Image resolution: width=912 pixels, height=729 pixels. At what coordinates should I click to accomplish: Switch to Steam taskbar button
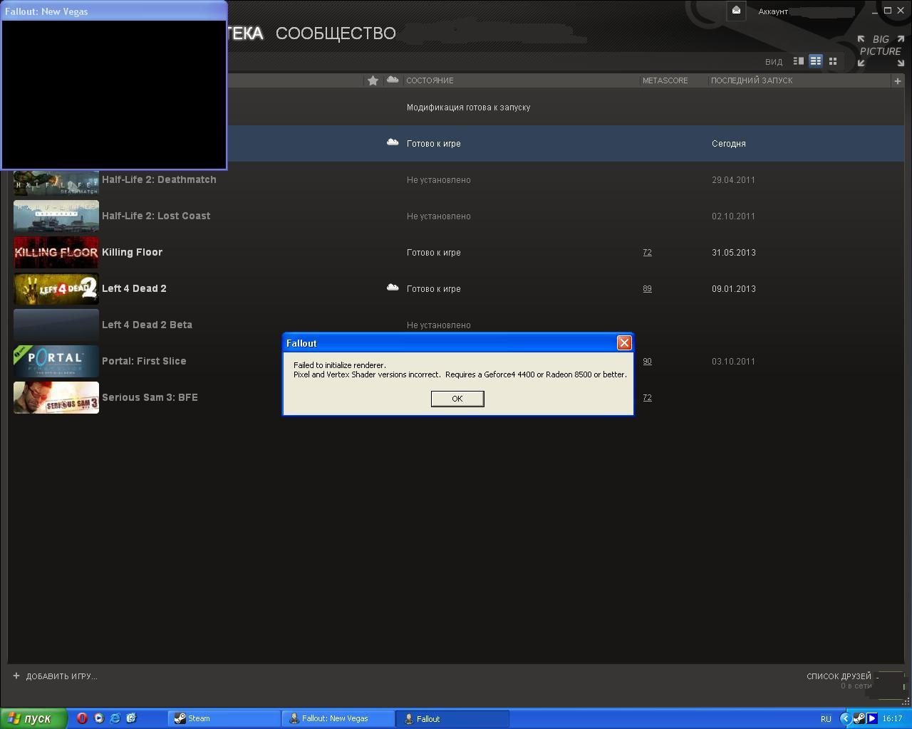224,718
